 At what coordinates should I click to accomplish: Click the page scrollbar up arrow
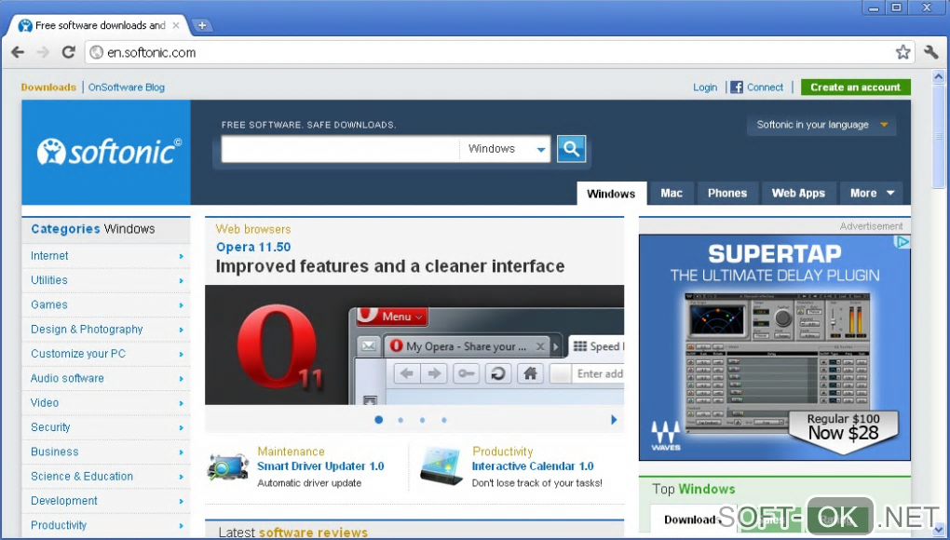point(939,76)
